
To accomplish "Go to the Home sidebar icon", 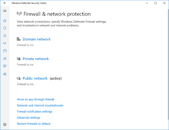I will (5, 20).
